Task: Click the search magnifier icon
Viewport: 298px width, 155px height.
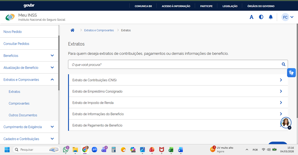Action: [x=283, y=64]
